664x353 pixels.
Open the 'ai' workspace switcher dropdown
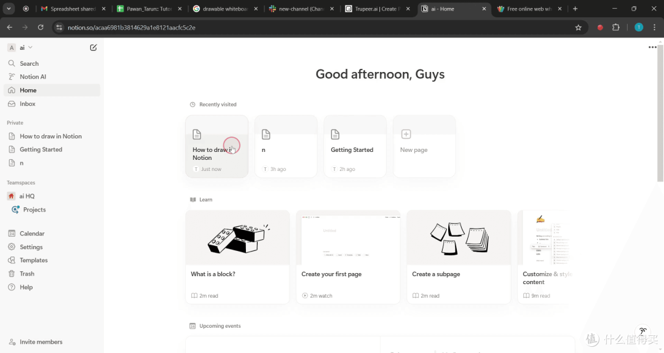click(21, 47)
